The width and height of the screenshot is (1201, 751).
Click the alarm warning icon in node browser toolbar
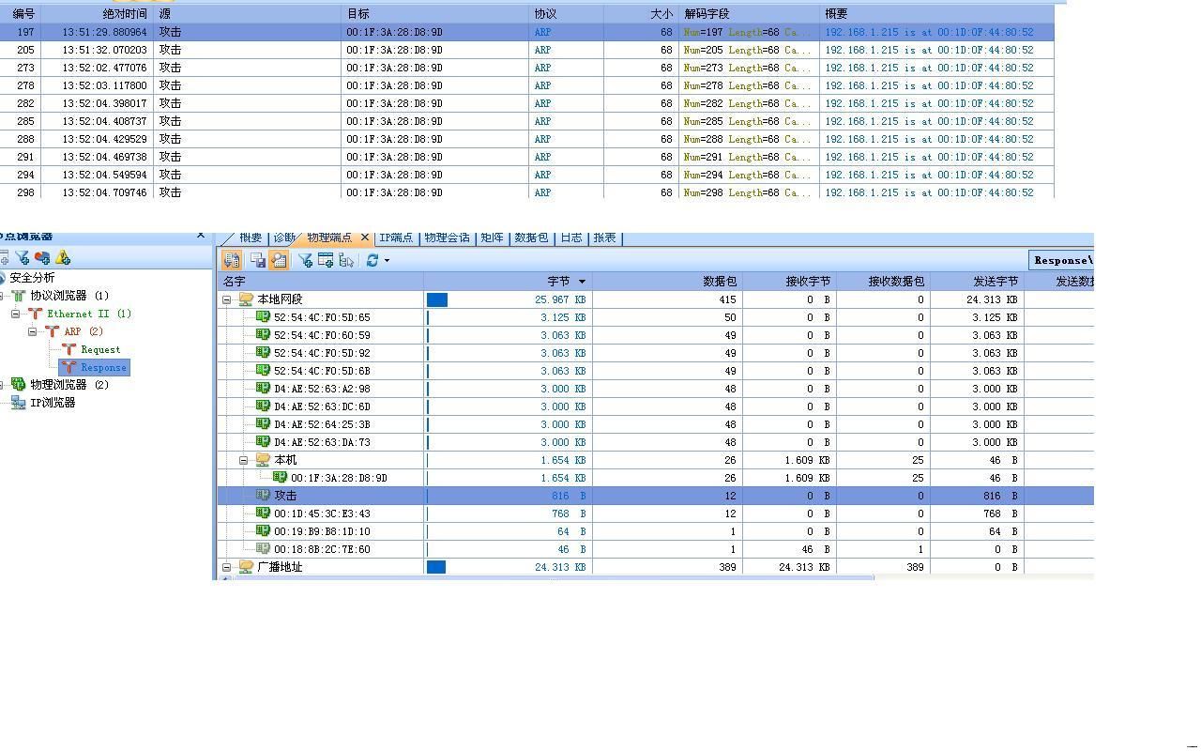(x=63, y=258)
